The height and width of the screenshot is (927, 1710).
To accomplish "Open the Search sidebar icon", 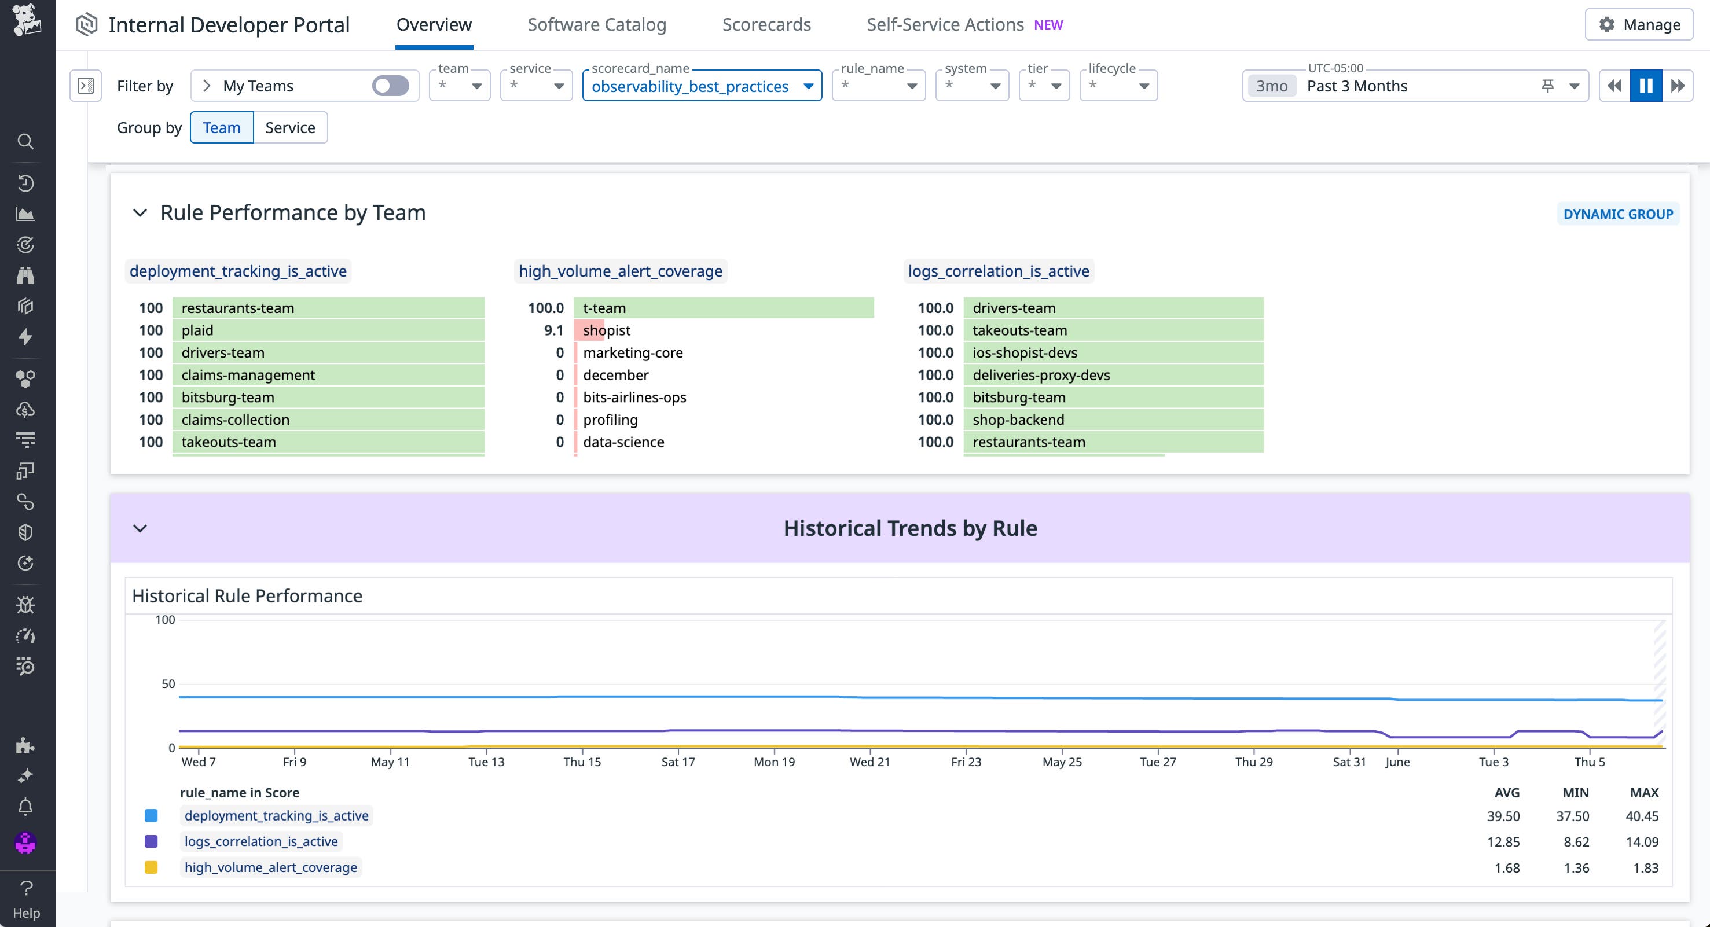I will 26,141.
